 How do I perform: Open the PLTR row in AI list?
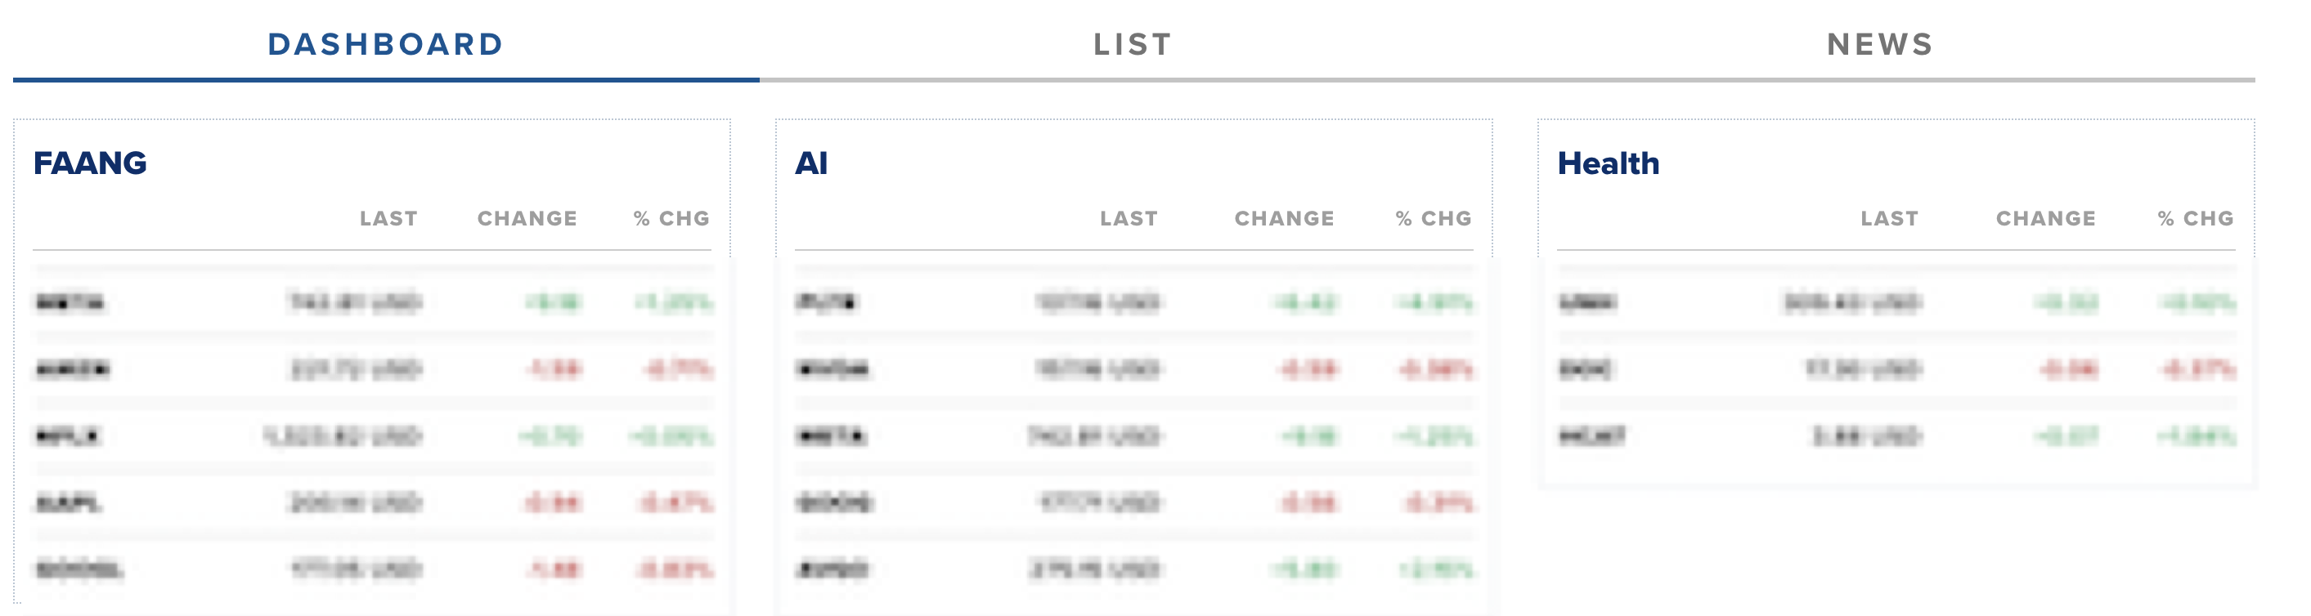click(1134, 302)
